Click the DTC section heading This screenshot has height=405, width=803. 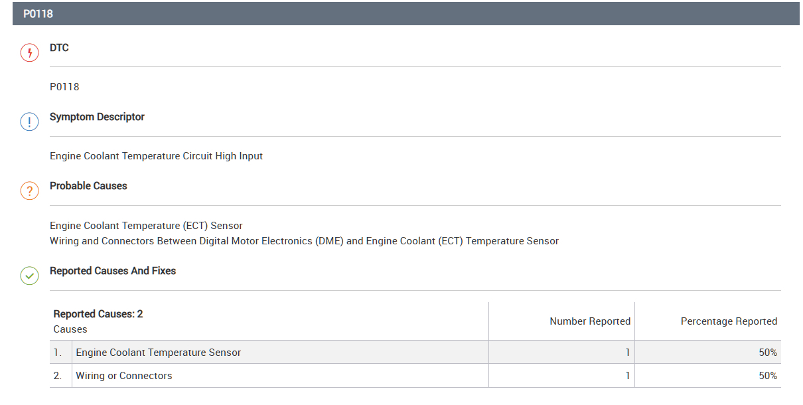(x=59, y=48)
